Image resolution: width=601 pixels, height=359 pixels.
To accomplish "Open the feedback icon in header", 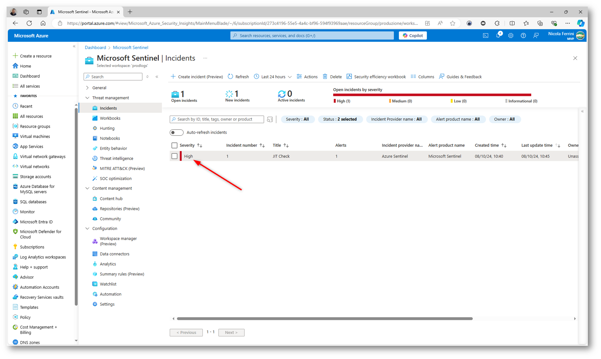I will (x=536, y=35).
